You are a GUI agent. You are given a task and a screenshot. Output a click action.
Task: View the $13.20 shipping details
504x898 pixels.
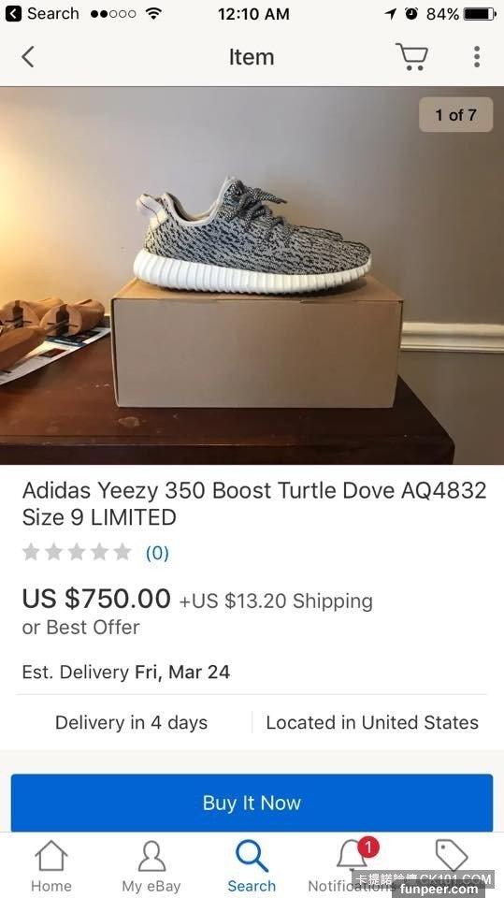point(276,601)
